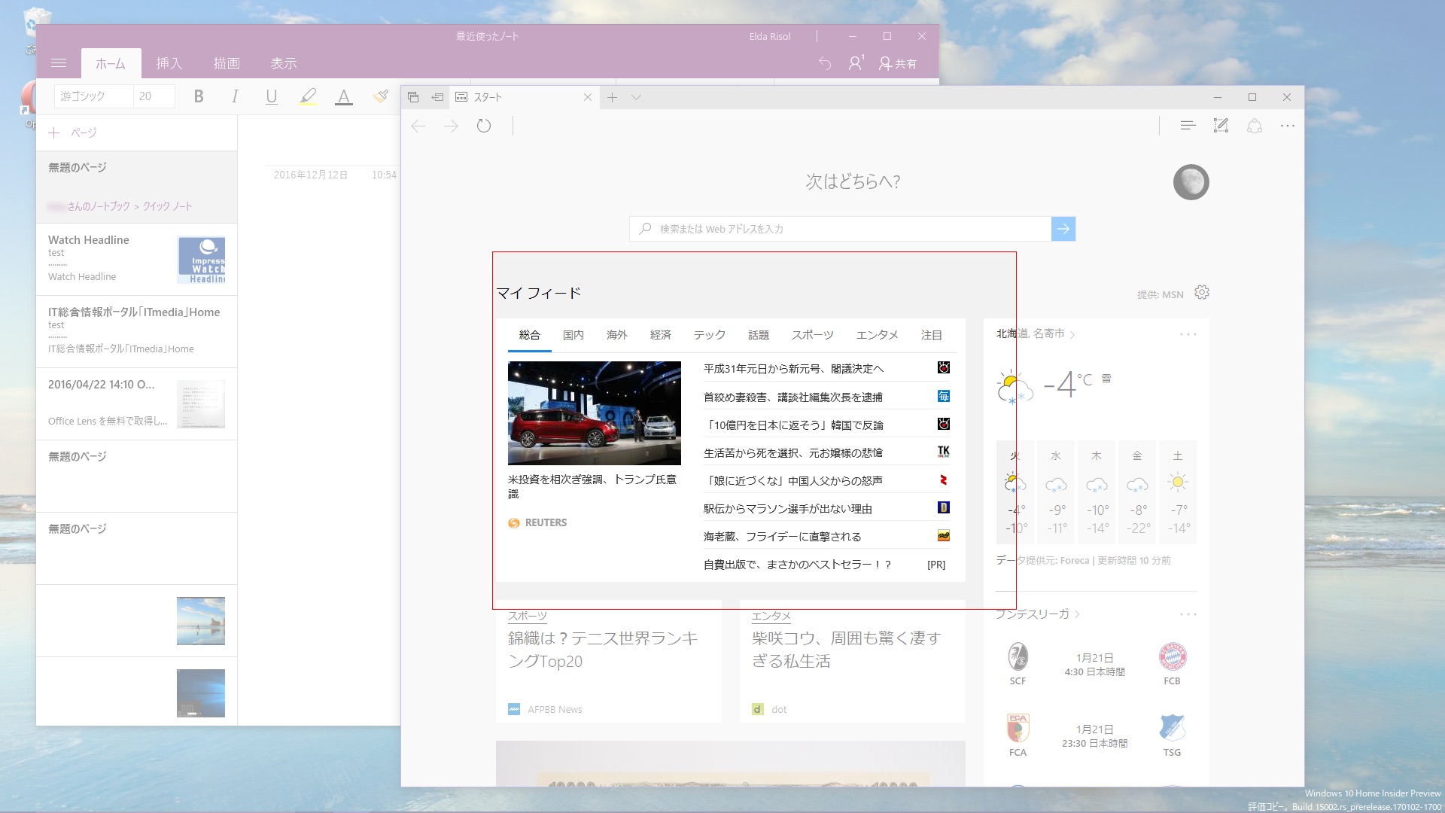
Task: Open OneNote hamburger navigation menu
Action: point(59,63)
